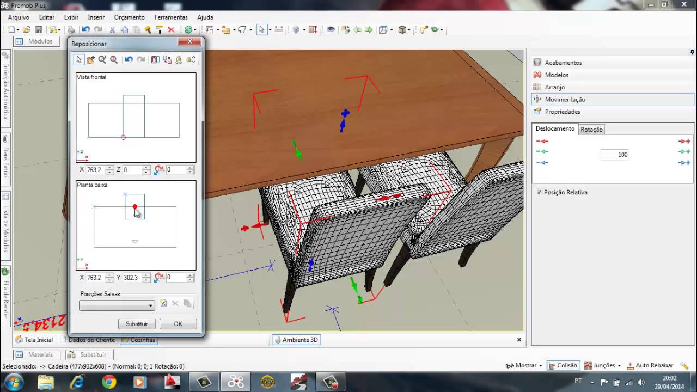Click the displacement value field showing 100
697x392 pixels.
click(x=615, y=155)
